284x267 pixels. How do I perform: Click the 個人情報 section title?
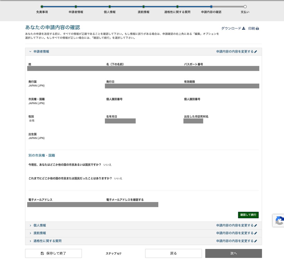40,225
